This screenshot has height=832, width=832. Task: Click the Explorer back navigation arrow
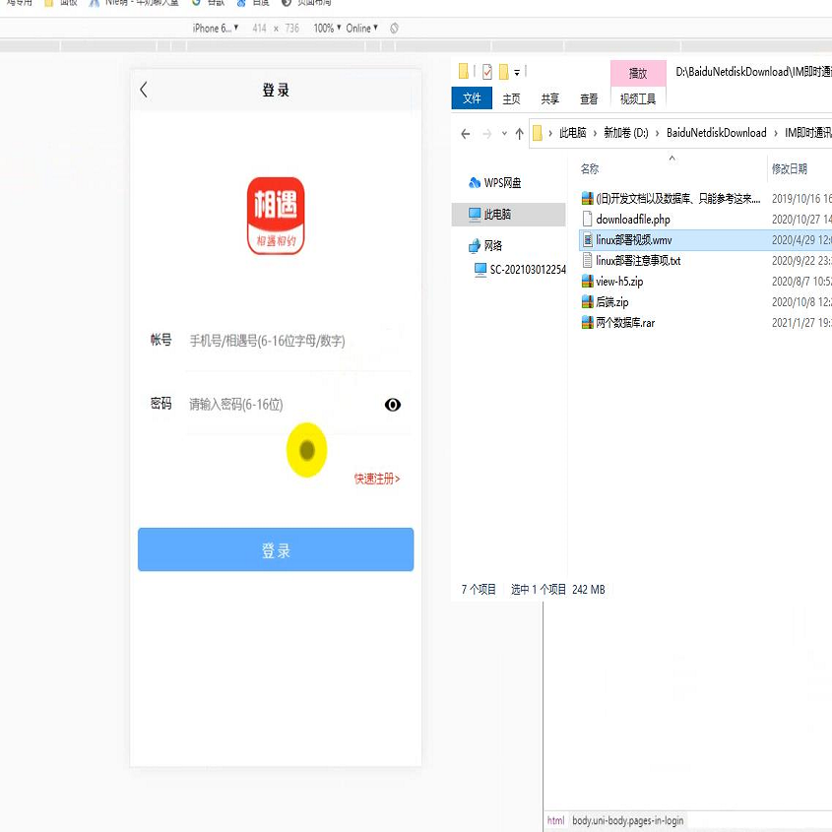click(x=466, y=134)
